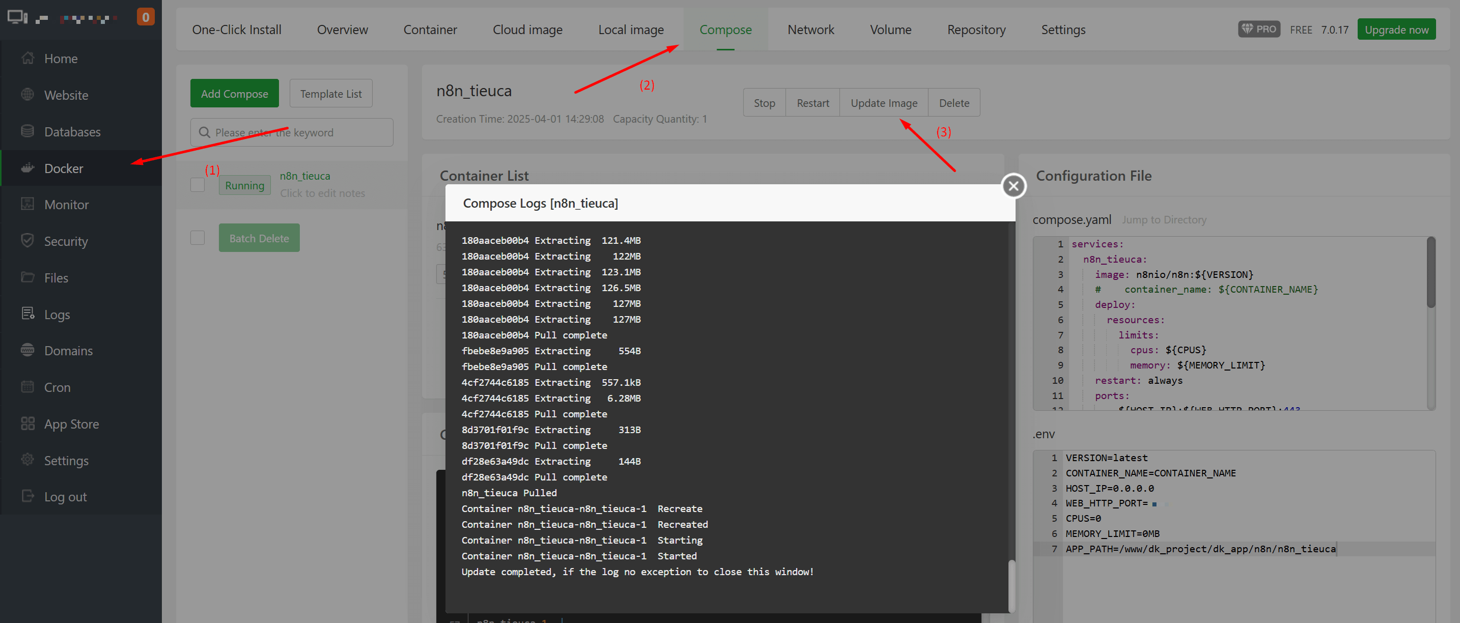The width and height of the screenshot is (1460, 623).
Task: Focus the keyword search input field
Action: 292,132
